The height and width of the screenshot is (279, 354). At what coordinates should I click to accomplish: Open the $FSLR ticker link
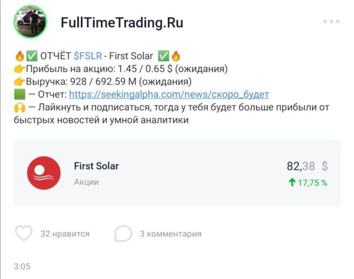(x=87, y=57)
